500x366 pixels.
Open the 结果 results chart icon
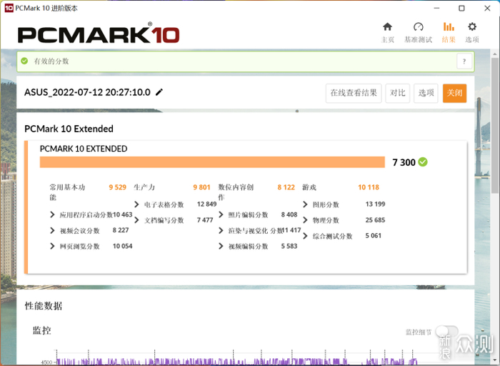coord(449,26)
